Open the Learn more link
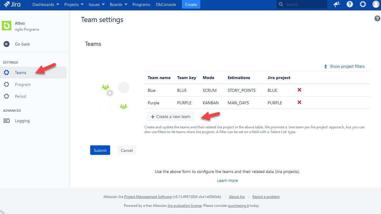381x214 pixels. [x=227, y=180]
